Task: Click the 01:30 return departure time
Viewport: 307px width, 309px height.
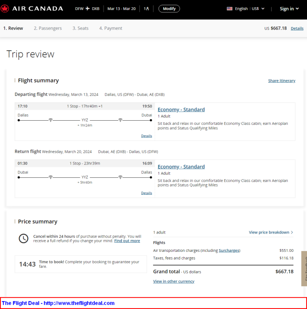Action: click(22, 163)
